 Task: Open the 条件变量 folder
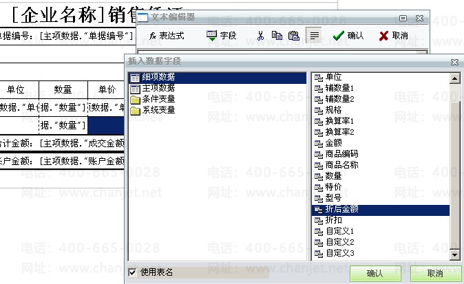click(x=158, y=99)
